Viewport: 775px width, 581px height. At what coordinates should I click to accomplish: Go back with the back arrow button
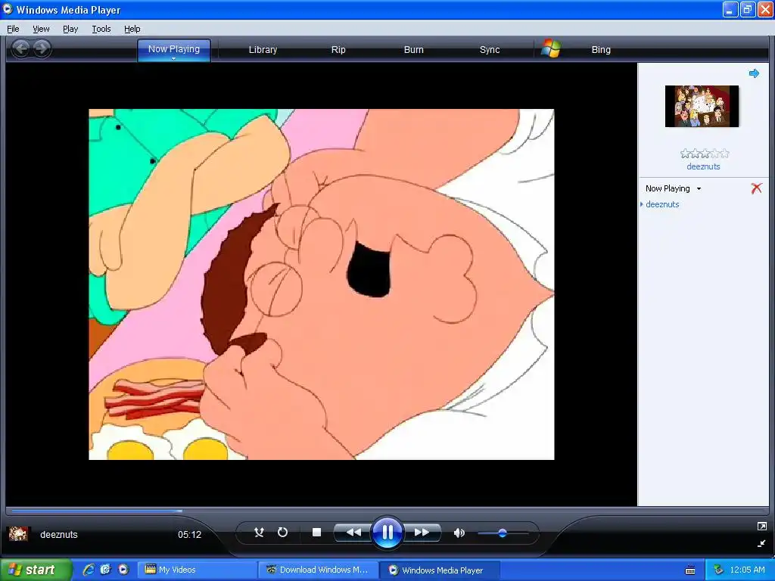[x=20, y=48]
